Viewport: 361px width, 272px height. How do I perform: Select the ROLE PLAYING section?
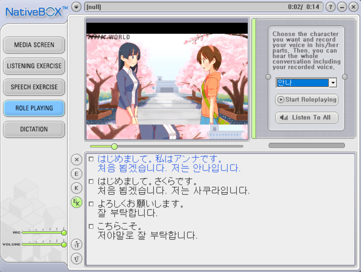tap(34, 108)
